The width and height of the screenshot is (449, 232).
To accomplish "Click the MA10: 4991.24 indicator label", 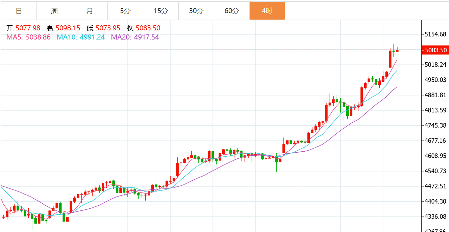I will 81,37.
